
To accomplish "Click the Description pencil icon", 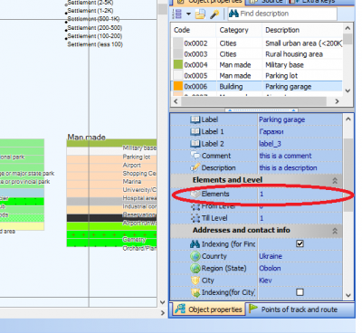I will click(195, 167).
